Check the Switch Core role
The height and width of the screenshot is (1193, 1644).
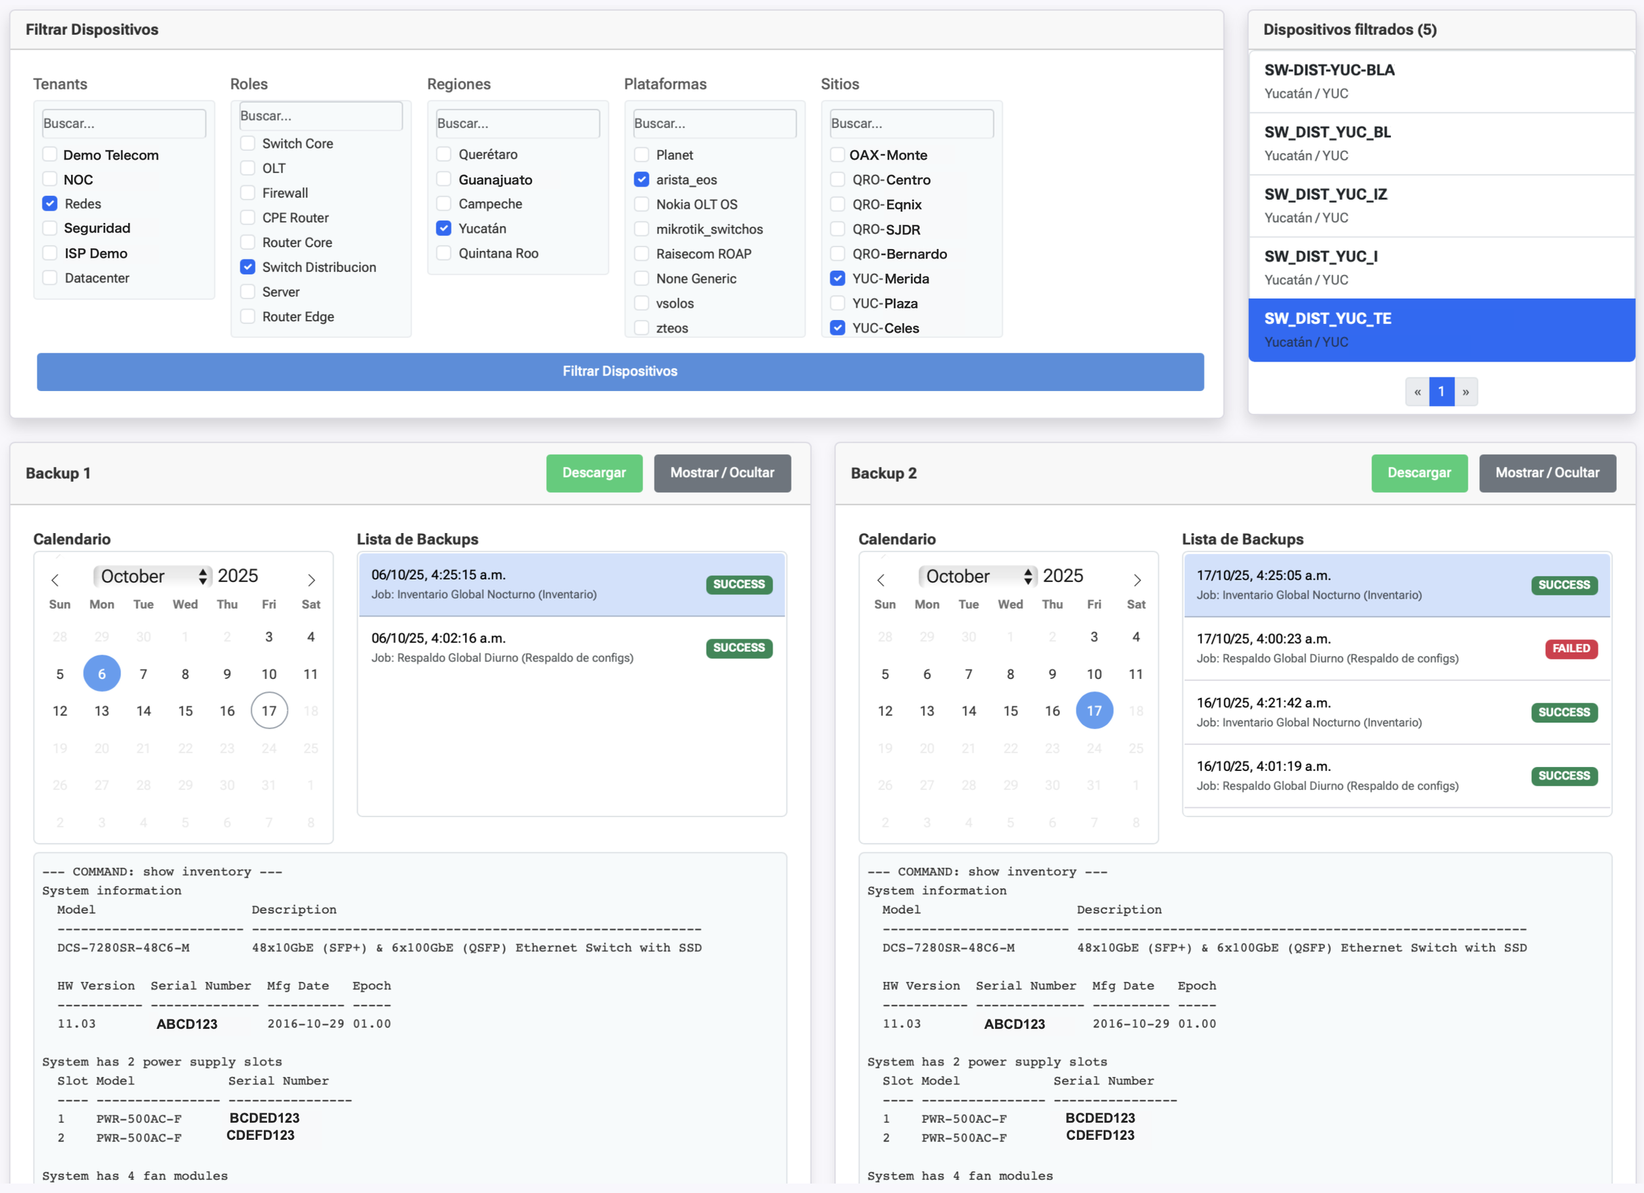248,143
